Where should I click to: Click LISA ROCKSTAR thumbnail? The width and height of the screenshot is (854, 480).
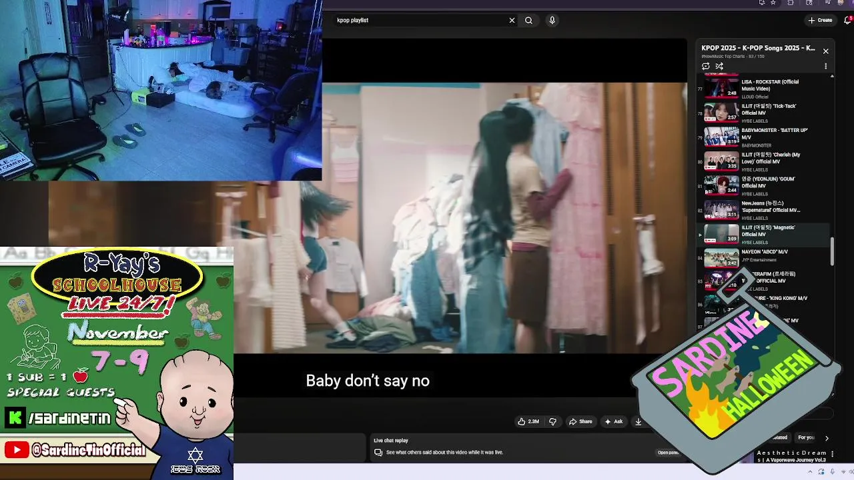click(x=721, y=88)
